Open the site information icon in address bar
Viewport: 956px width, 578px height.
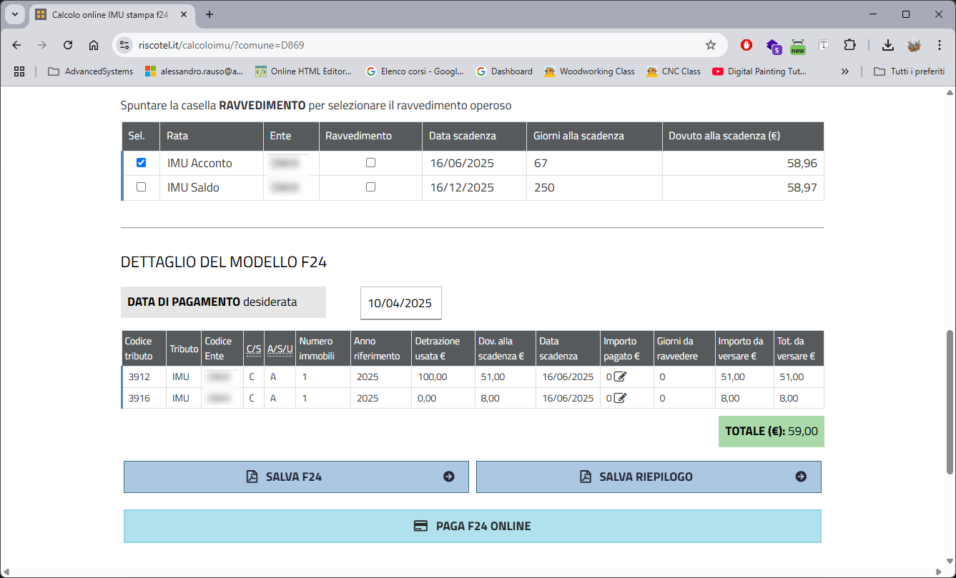tap(124, 45)
